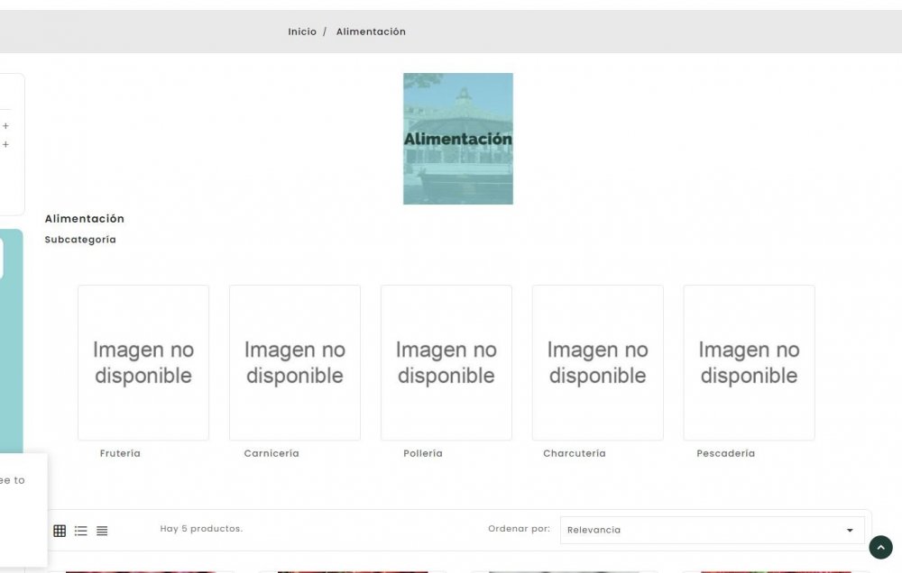This screenshot has width=902, height=573.
Task: Switch to compact table list view
Action: [102, 531]
